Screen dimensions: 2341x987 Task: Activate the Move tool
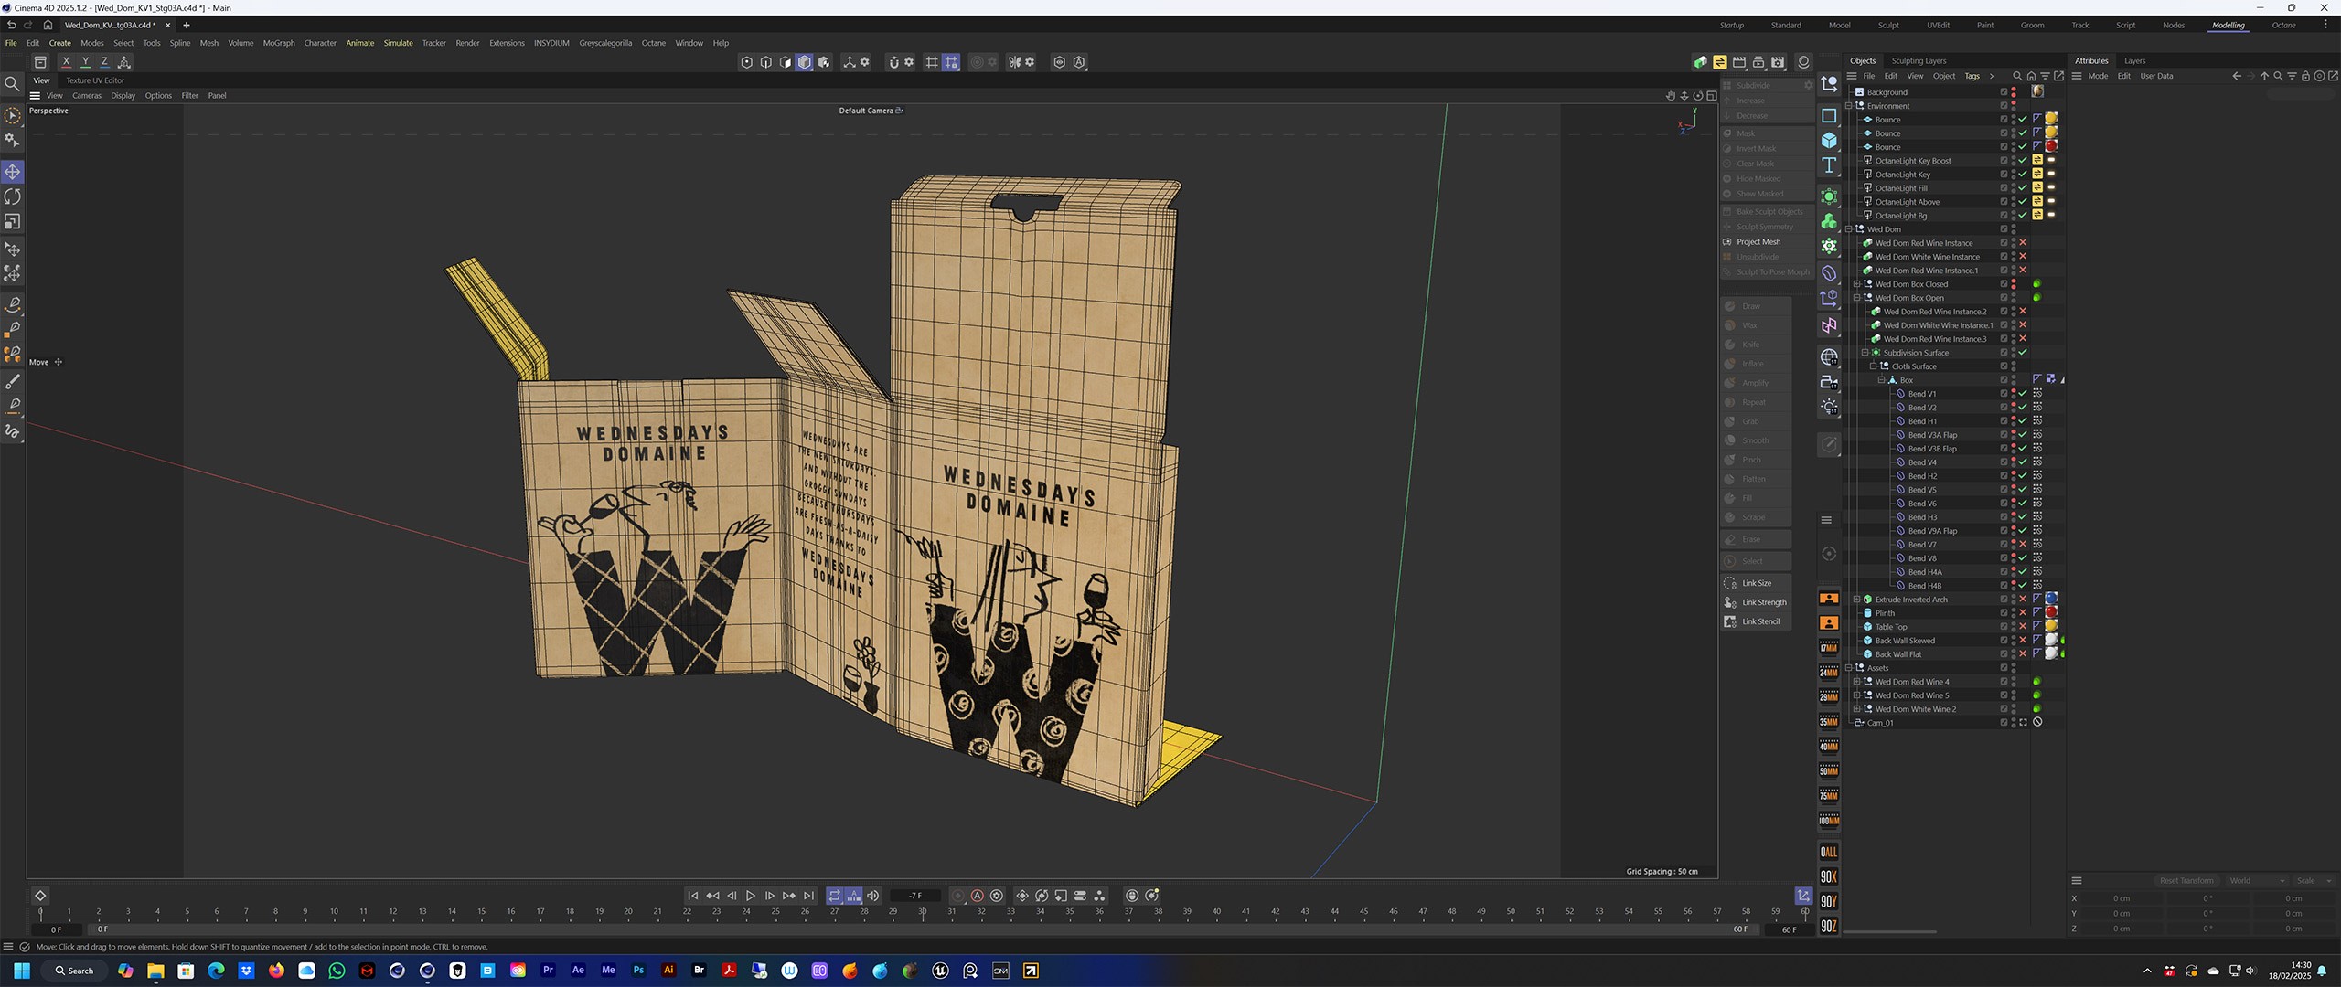pyautogui.click(x=13, y=172)
